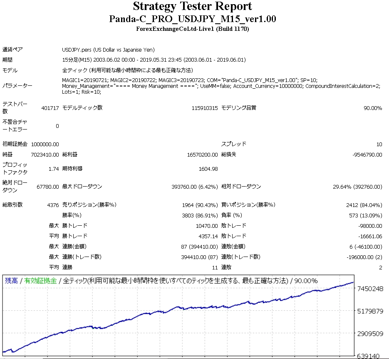Viewport: 389px width, 359px height.
Task: Select maximal consecutive loss -196000.00 (2)
Action: click(x=364, y=257)
